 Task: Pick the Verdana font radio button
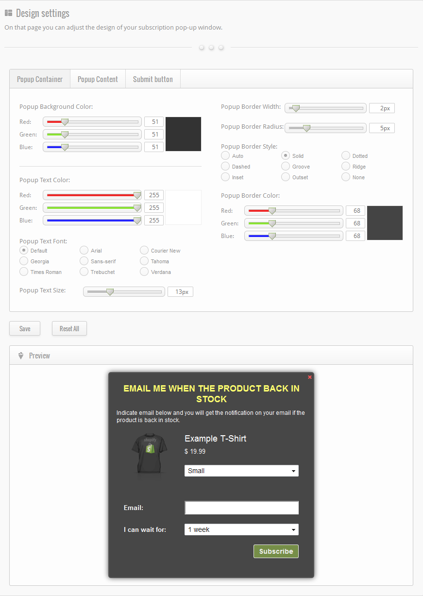pyautogui.click(x=144, y=272)
